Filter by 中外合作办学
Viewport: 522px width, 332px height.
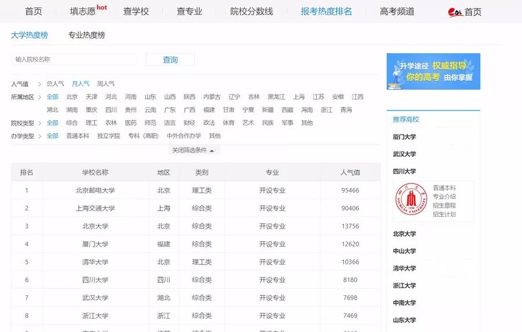[184, 136]
